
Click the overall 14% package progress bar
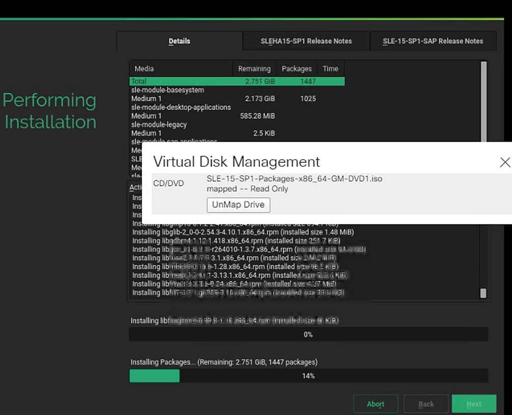click(308, 376)
